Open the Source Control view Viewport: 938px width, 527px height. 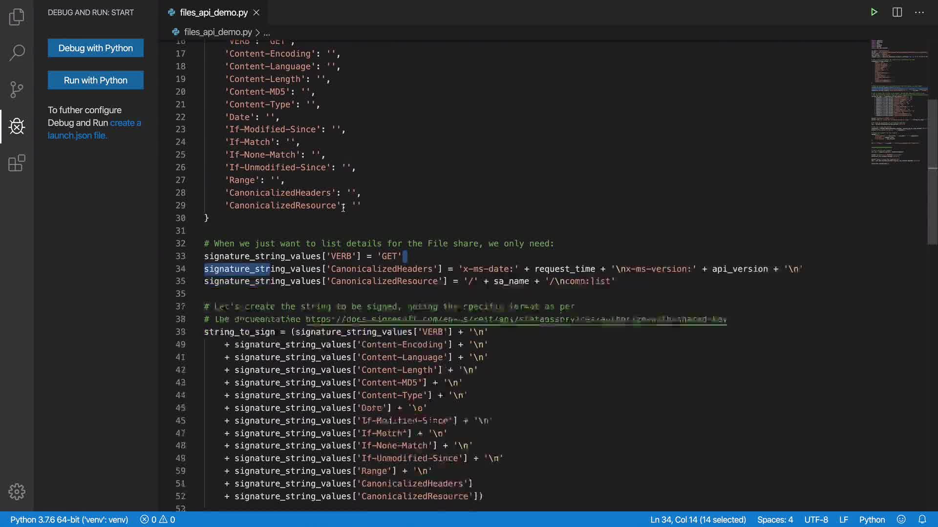tap(17, 89)
